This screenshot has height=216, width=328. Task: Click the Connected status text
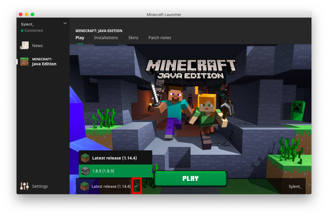click(x=33, y=31)
